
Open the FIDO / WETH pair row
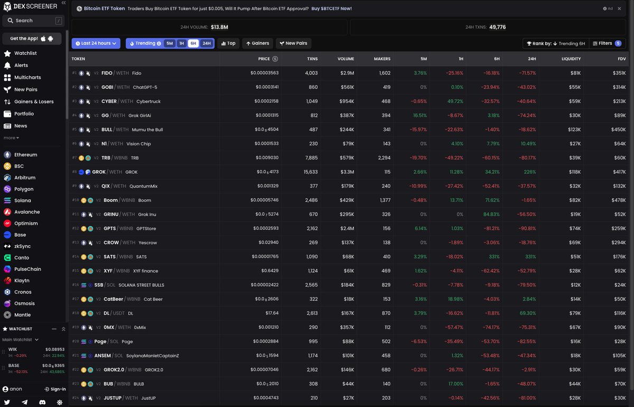pos(350,73)
